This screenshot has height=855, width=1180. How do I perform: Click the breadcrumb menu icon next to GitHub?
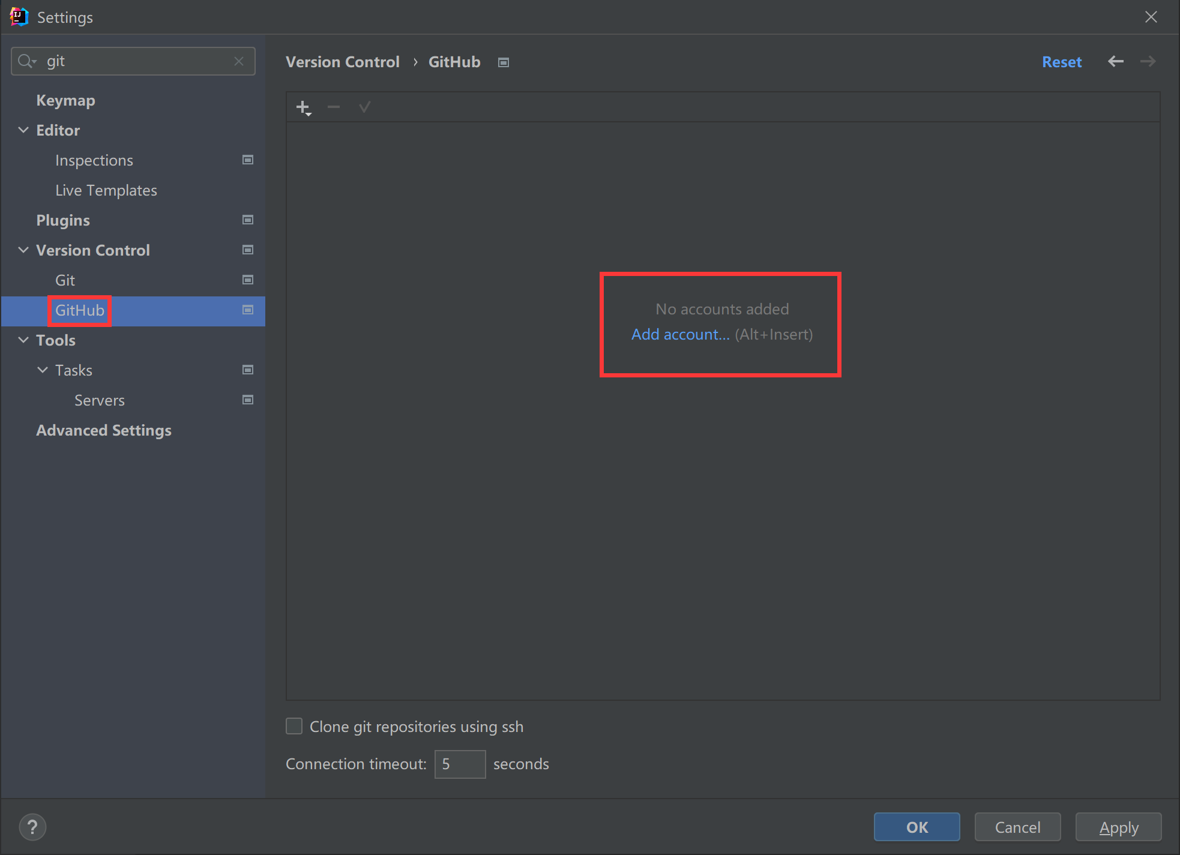coord(506,61)
